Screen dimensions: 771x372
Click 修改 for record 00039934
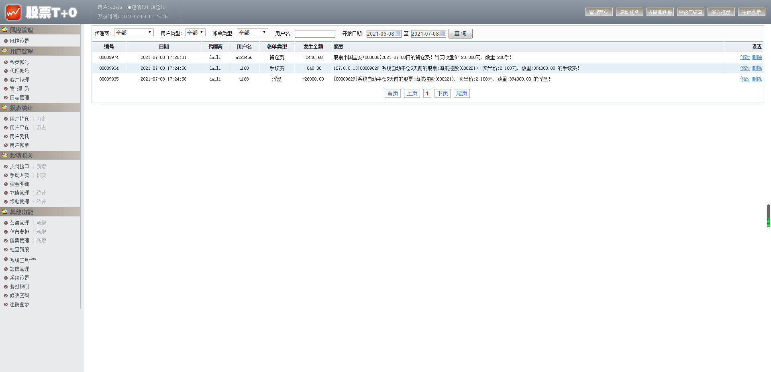point(745,68)
